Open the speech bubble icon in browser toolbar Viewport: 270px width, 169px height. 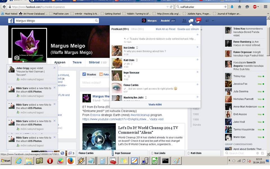click(x=247, y=7)
